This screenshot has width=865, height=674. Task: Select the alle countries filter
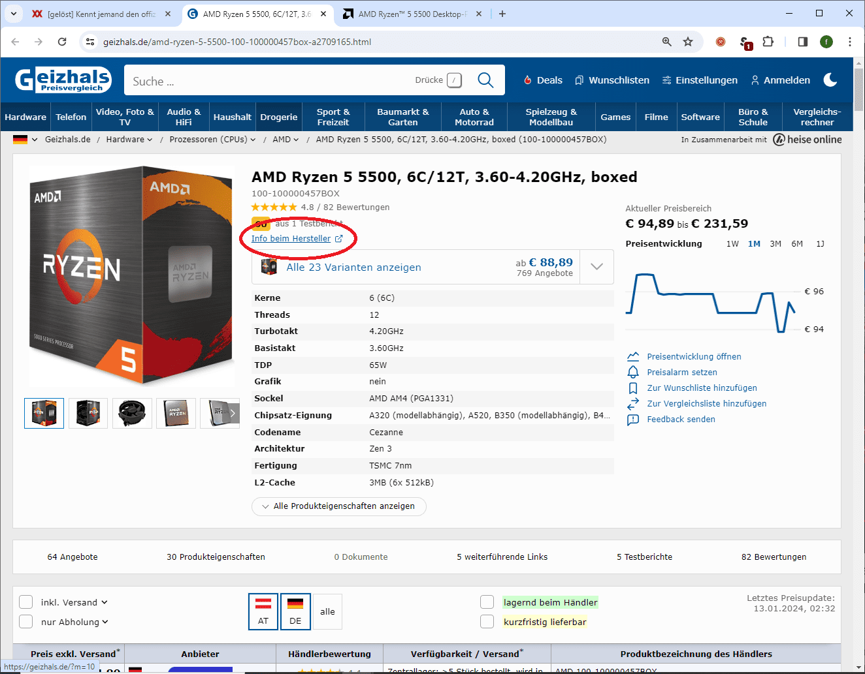[x=327, y=611]
